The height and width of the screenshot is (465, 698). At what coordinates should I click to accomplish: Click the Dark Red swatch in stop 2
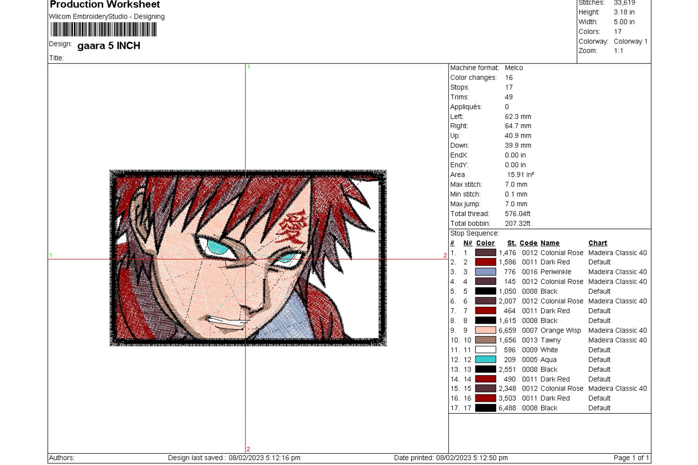click(486, 262)
